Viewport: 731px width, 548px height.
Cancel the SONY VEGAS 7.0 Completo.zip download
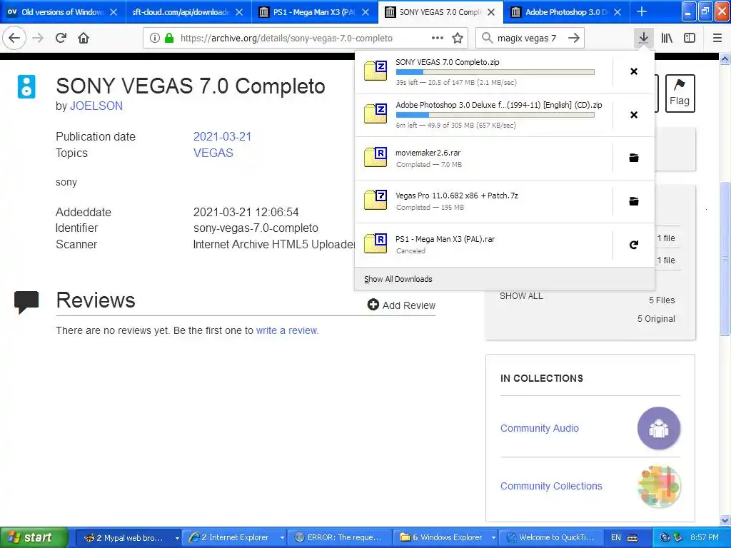click(634, 71)
